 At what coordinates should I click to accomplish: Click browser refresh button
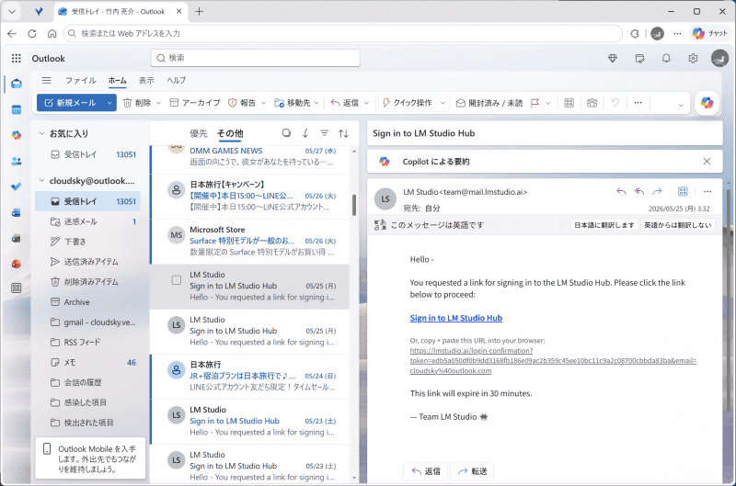[32, 33]
